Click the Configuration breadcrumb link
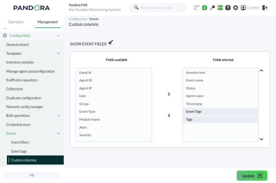 78,19
